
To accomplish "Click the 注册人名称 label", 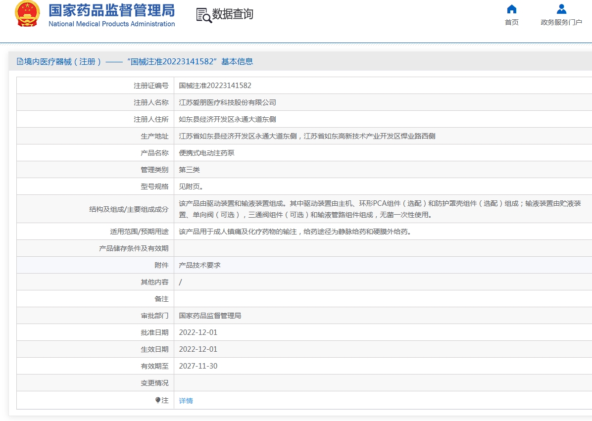I will [151, 102].
